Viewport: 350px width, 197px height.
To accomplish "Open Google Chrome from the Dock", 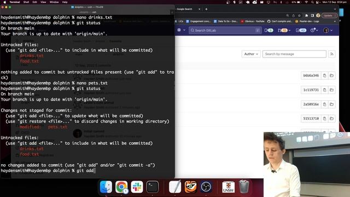I will [x=121, y=187].
